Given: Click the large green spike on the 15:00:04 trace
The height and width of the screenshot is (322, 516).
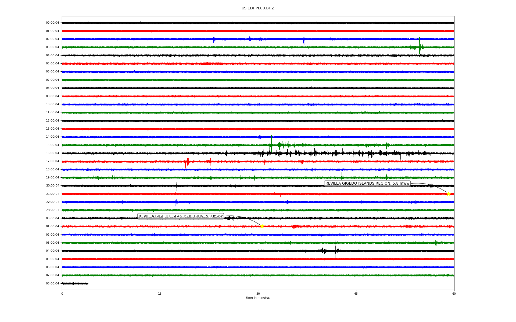Looking at the screenshot, I should click(271, 144).
